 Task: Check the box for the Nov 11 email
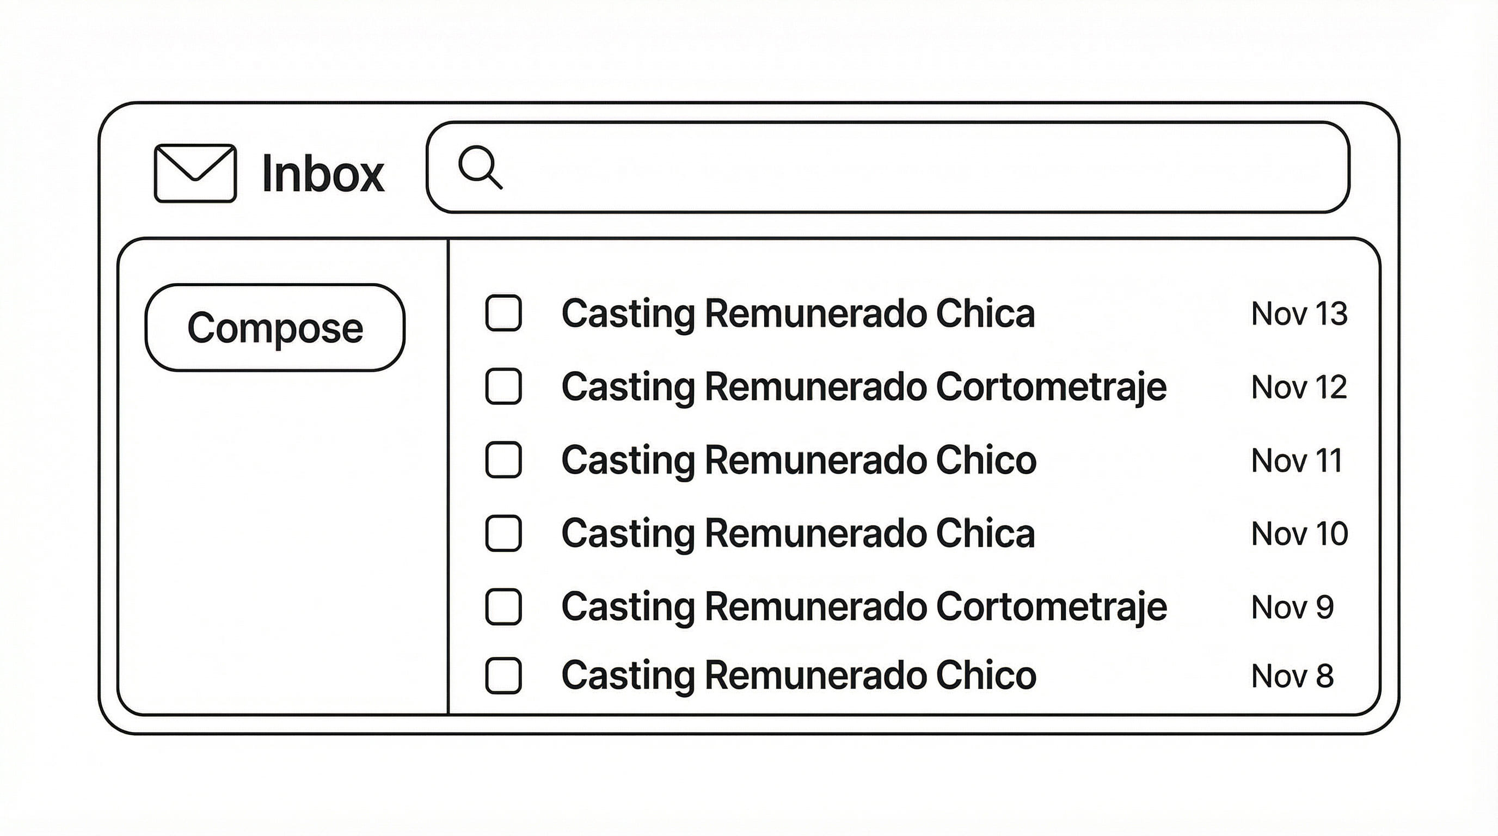click(503, 460)
